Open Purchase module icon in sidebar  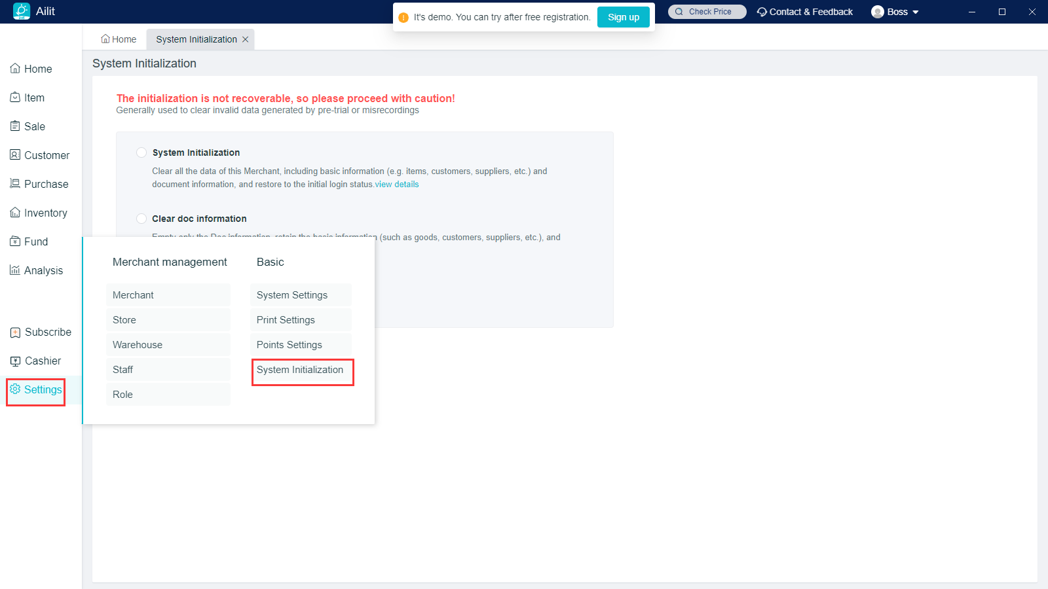click(x=15, y=184)
